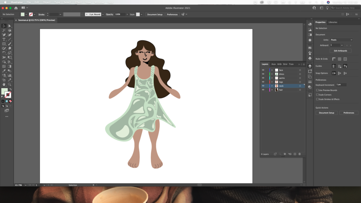Click the Home icon in top bar

point(16,8)
